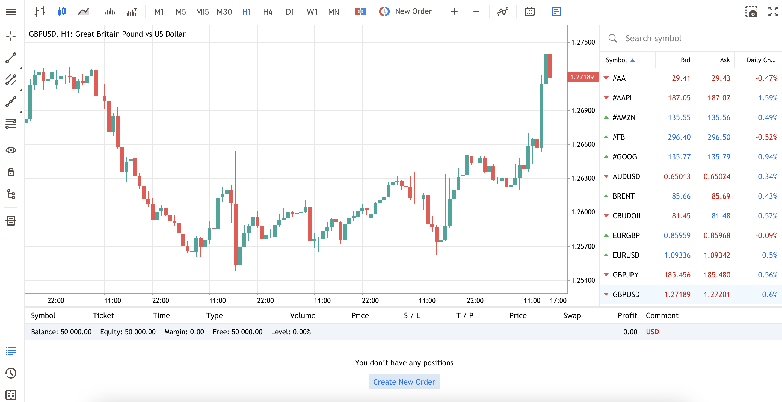Take a chart screenshot

(x=751, y=11)
